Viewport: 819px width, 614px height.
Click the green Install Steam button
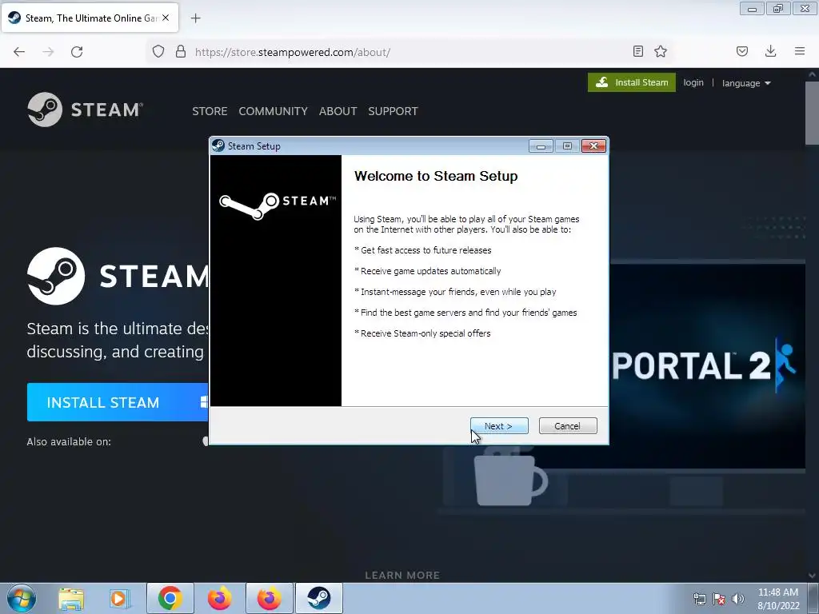[632, 82]
